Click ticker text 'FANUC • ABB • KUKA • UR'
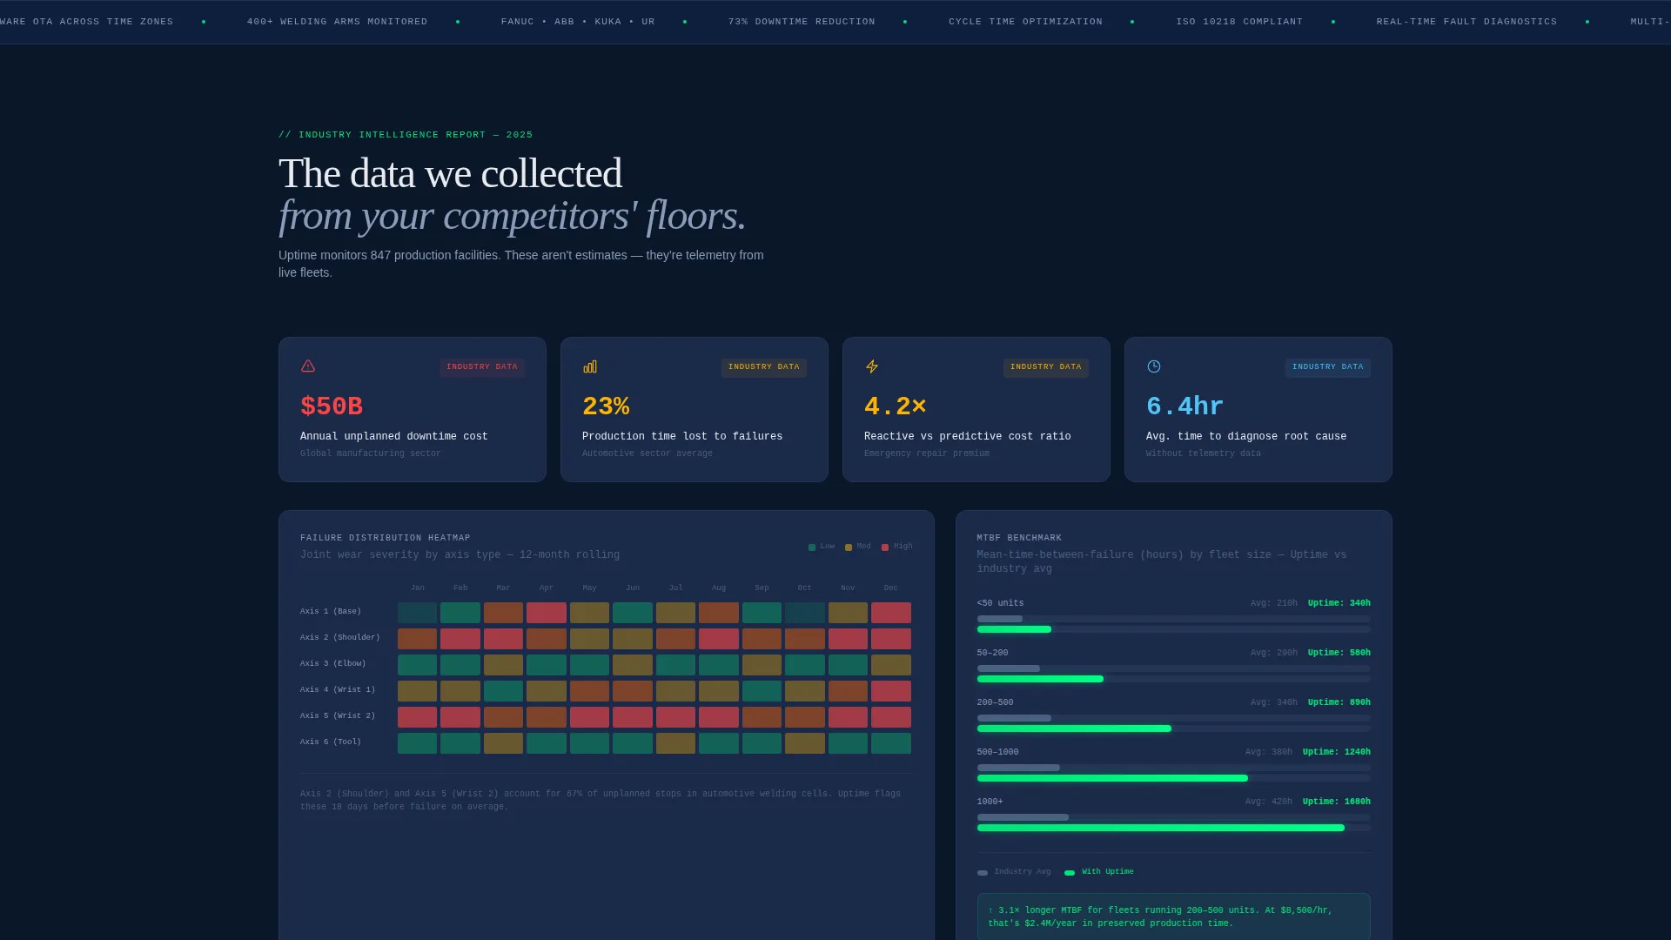Screen dimensions: 1671x940 point(578,22)
